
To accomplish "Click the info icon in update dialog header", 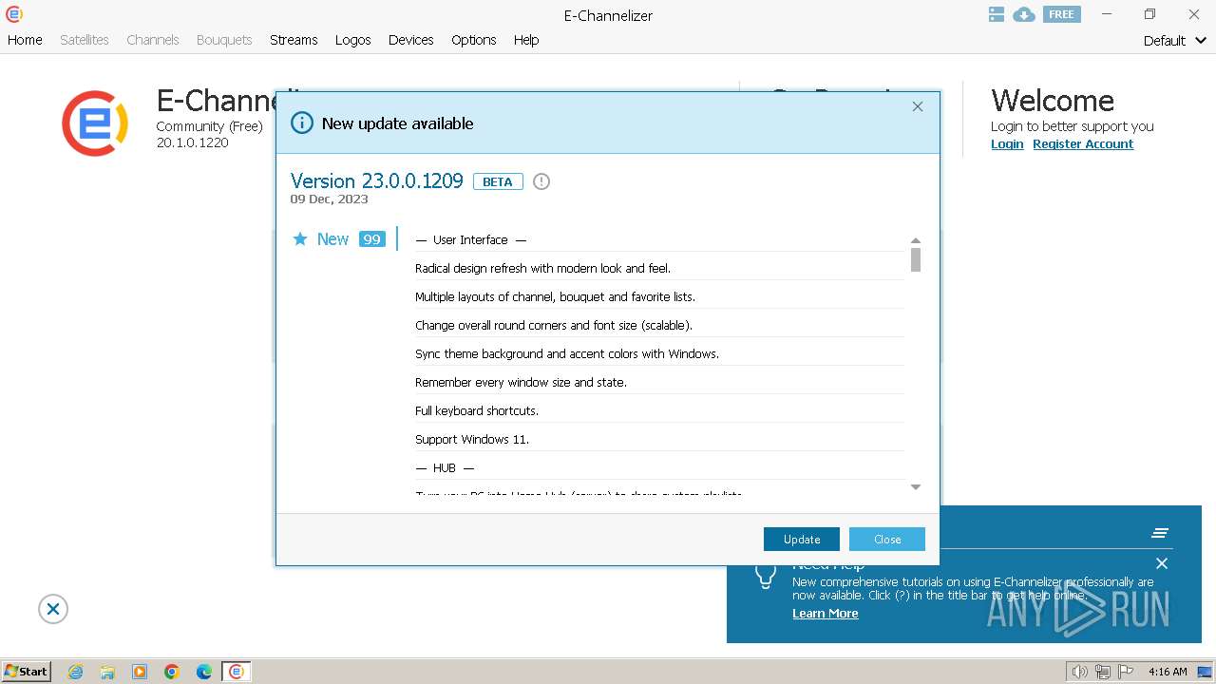I will 302,123.
